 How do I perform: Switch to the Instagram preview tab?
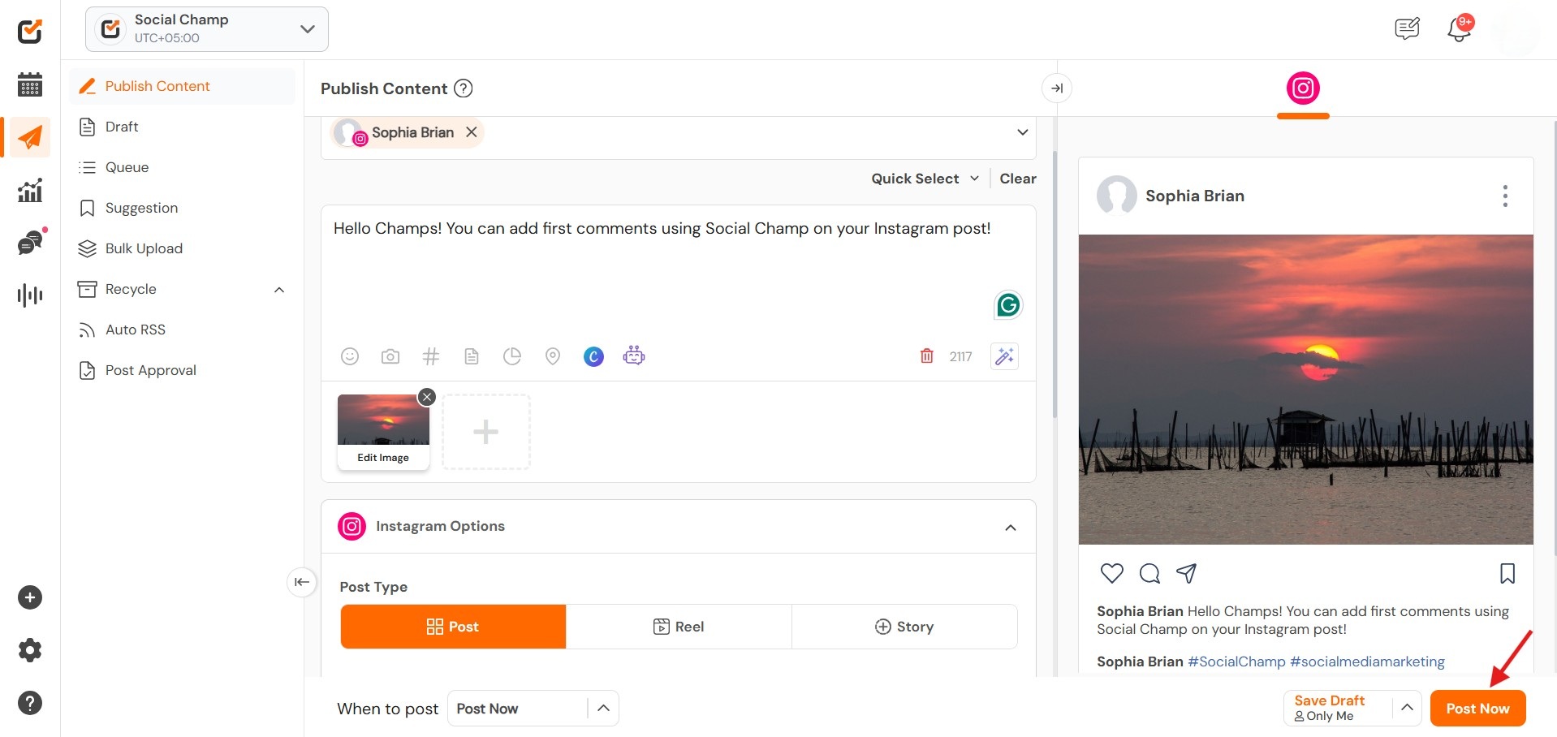click(1303, 88)
